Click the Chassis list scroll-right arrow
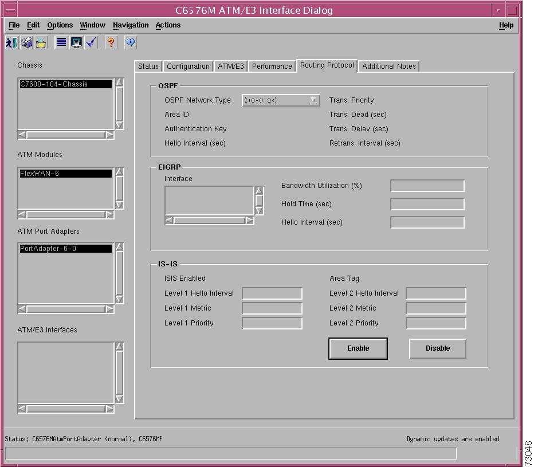Viewport: 534px width, 467px height. coord(109,135)
